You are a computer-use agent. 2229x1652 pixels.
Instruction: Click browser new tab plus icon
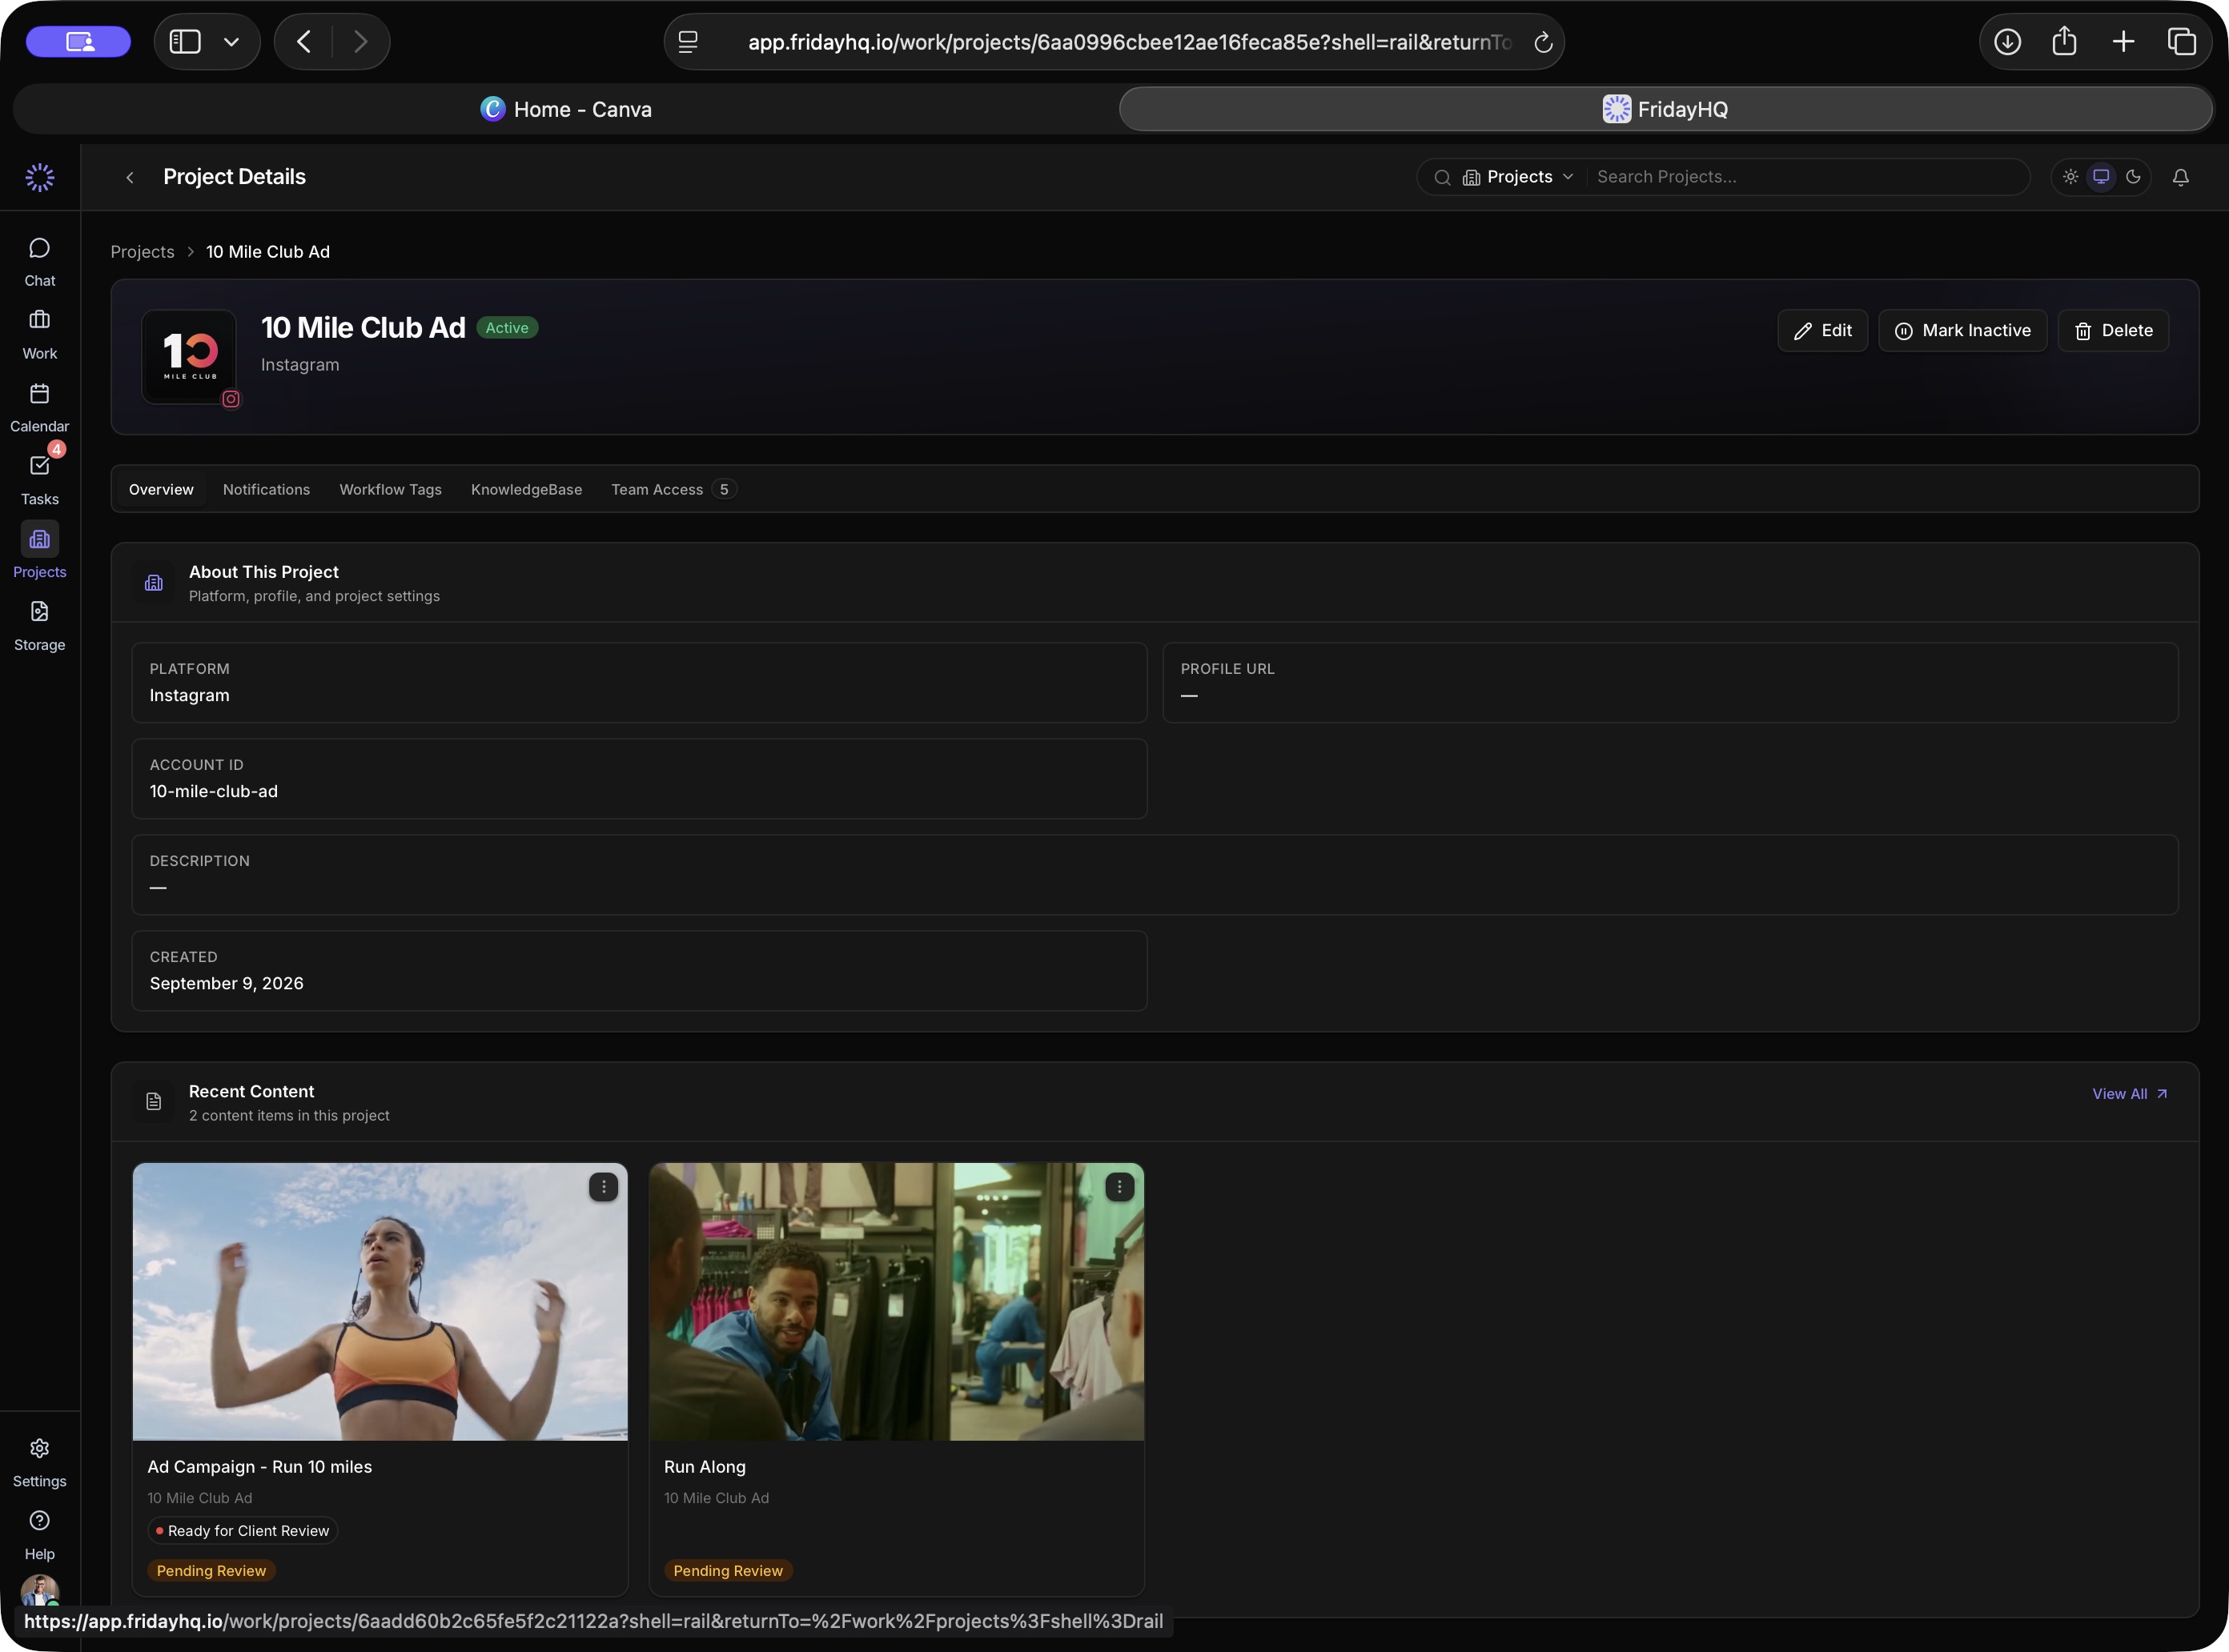click(2123, 41)
